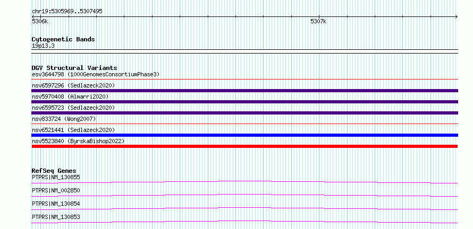Click the magenta line of PTPRS|NM_130855
473x229 pixels.
244,181
